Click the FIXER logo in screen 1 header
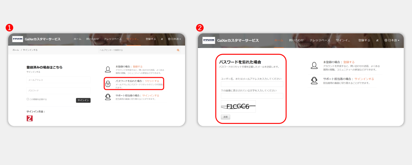 pos(18,39)
